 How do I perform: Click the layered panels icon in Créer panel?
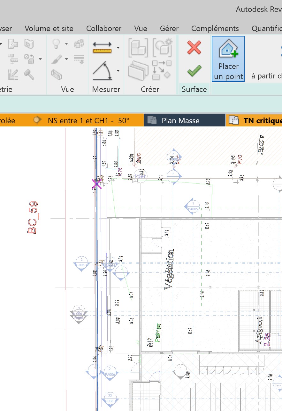tap(138, 71)
